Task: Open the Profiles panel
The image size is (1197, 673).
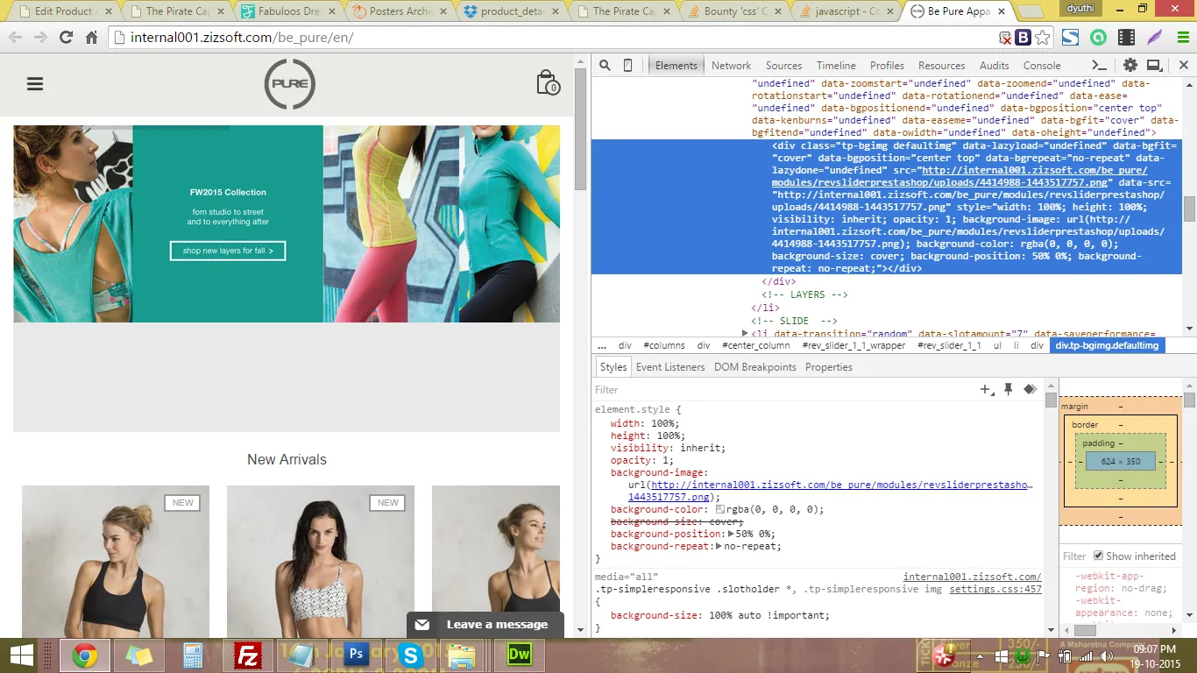Action: 887,65
